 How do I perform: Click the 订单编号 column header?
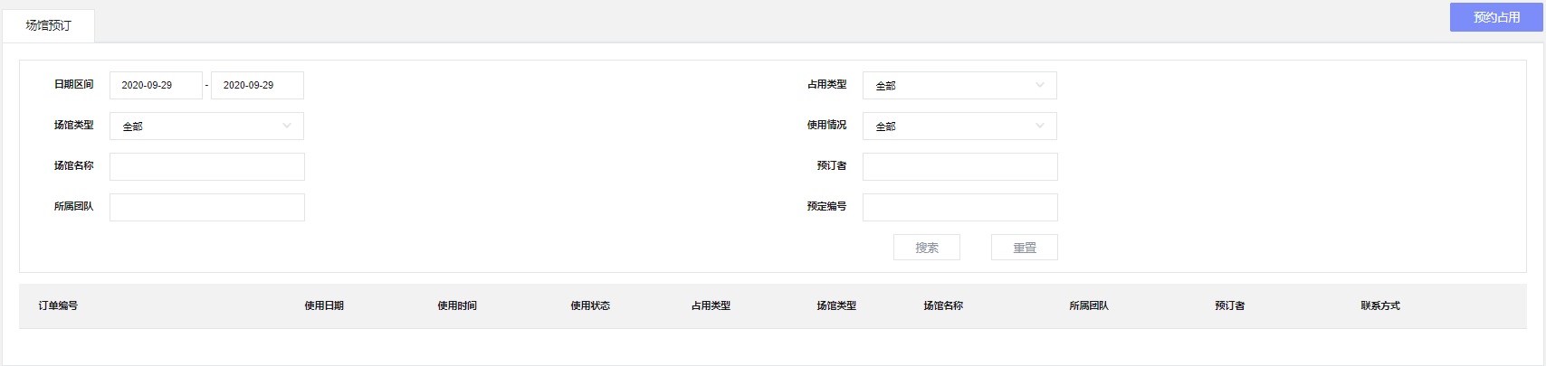click(x=58, y=305)
